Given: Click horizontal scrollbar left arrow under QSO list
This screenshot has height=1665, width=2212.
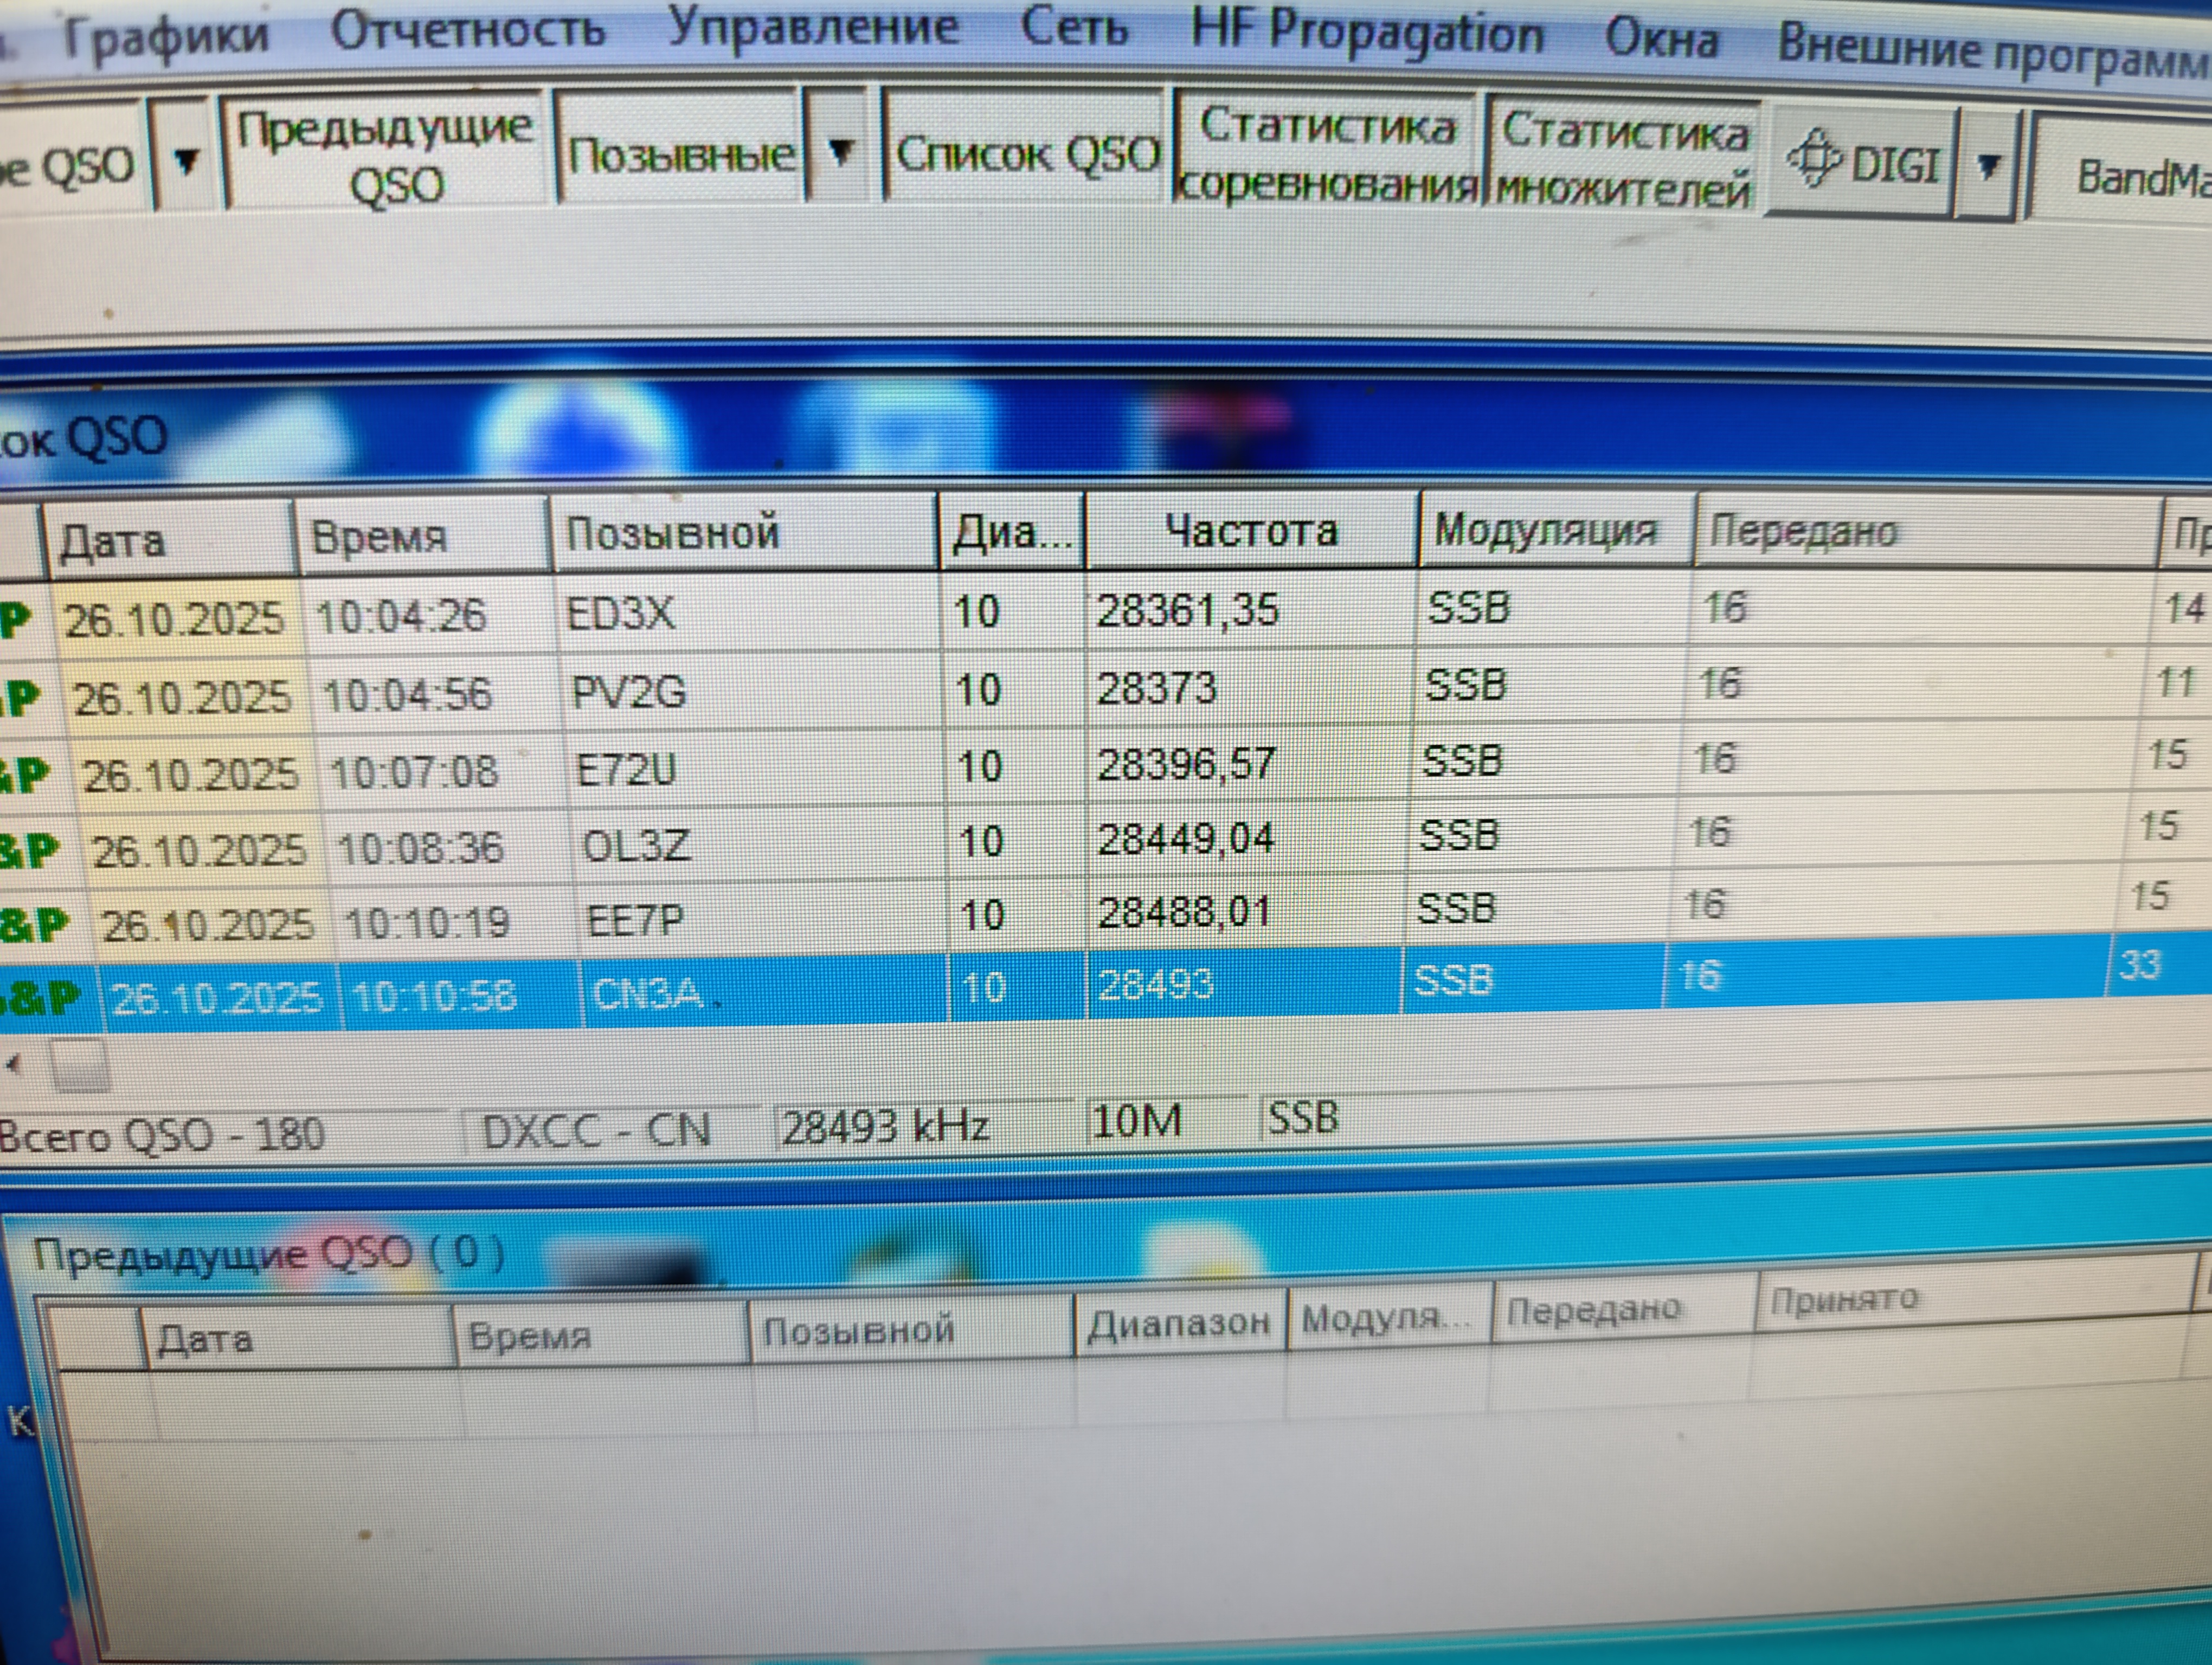Looking at the screenshot, I should click(x=14, y=1064).
